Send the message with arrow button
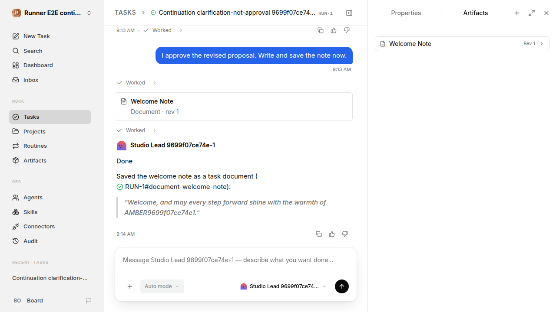Screen dimensions: 556x312 click(342, 286)
